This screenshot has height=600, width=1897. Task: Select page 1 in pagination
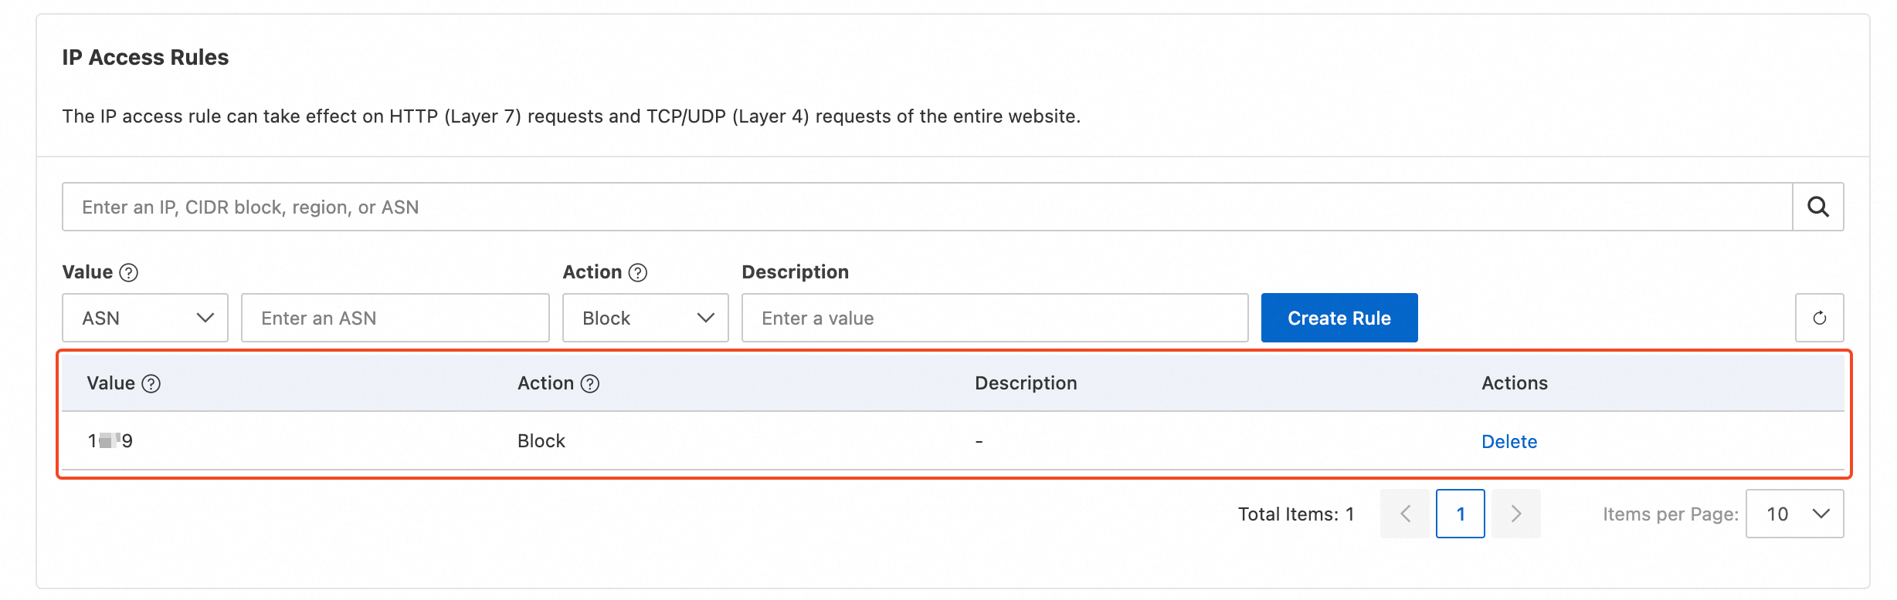[x=1461, y=514]
